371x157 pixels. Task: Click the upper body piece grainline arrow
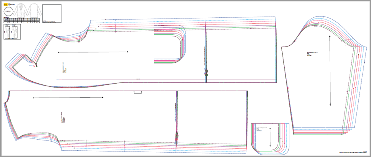[x=93, y=52]
